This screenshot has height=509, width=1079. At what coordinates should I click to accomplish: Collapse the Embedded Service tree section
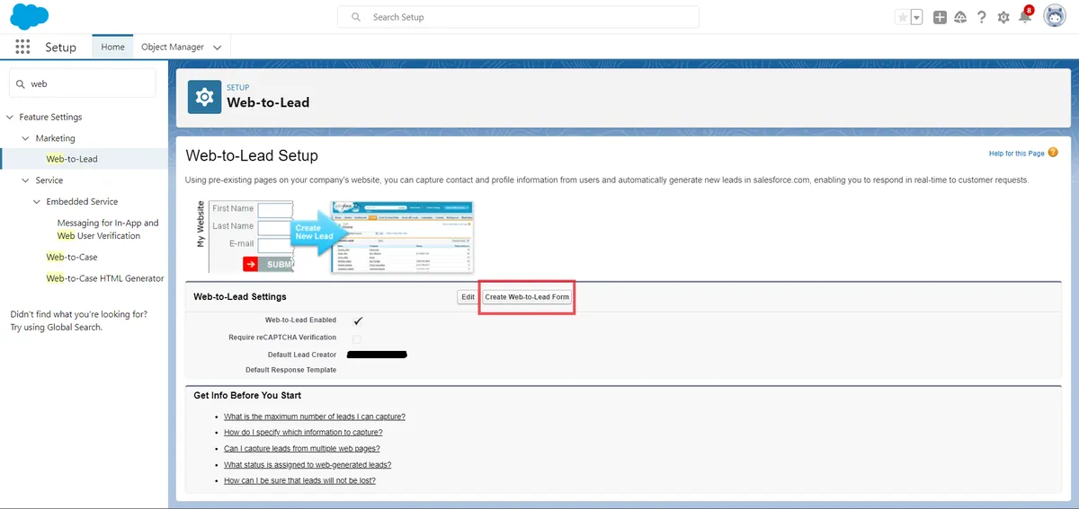click(x=37, y=202)
